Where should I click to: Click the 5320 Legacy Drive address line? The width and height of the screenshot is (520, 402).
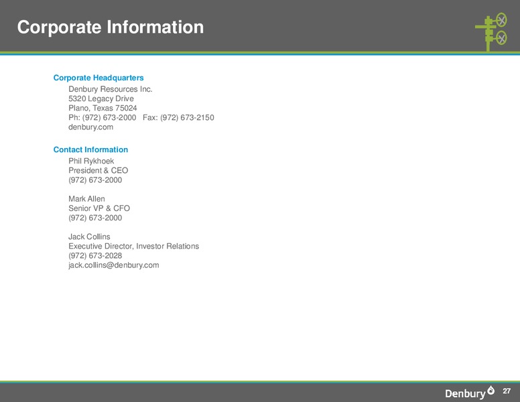pos(101,98)
